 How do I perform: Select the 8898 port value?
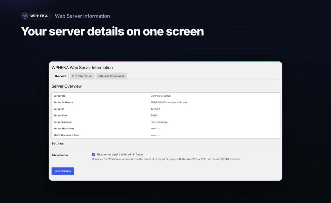coord(154,115)
